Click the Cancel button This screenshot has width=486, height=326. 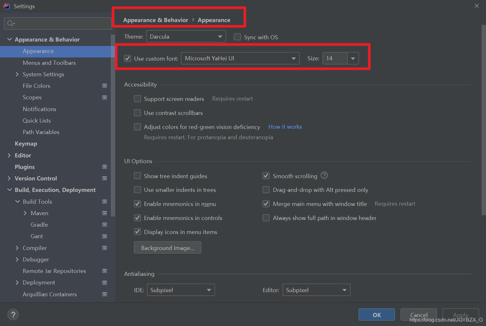418,315
